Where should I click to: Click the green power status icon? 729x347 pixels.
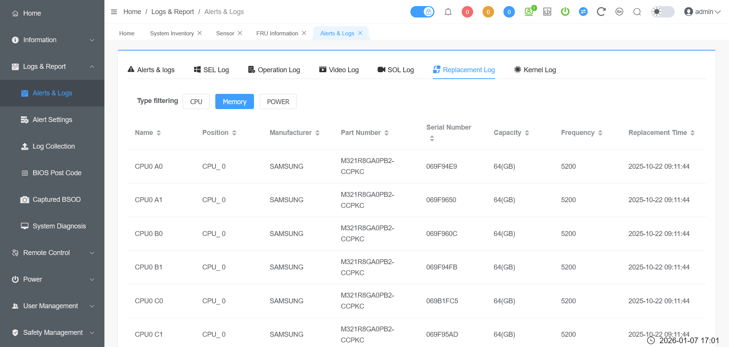(x=565, y=12)
